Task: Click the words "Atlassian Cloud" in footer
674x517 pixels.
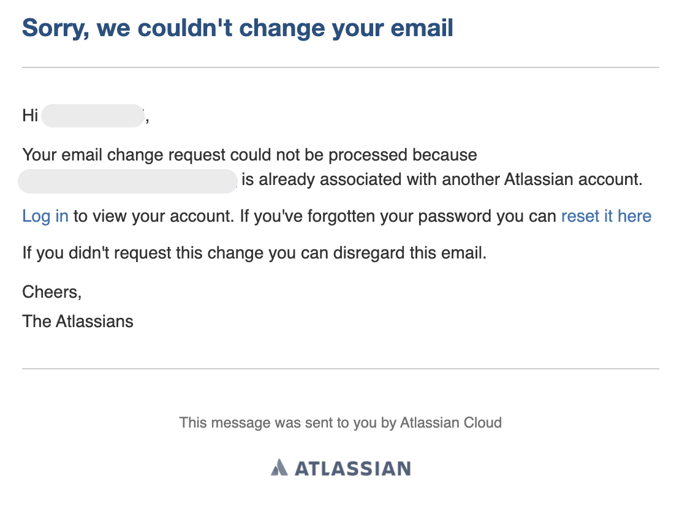Action: pyautogui.click(x=450, y=423)
